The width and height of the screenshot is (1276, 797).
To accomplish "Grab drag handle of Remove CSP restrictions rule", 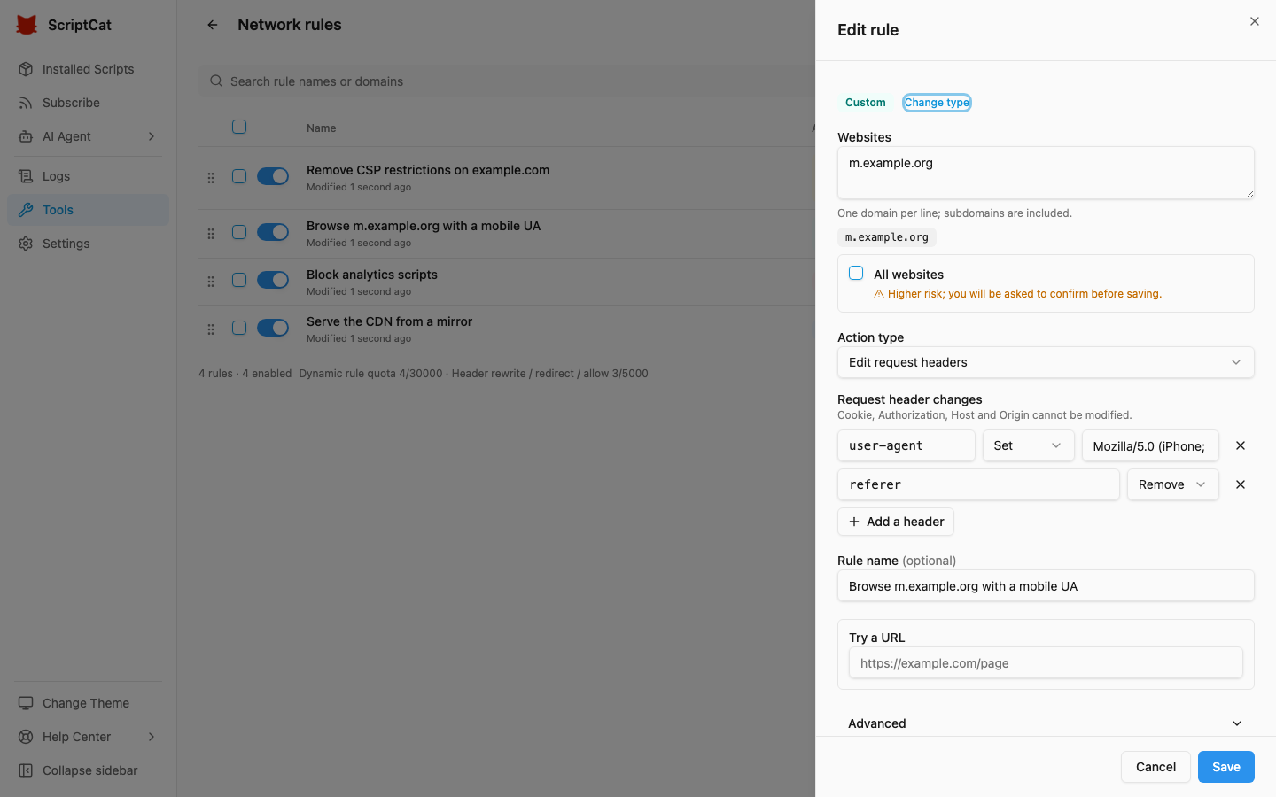I will pyautogui.click(x=211, y=178).
